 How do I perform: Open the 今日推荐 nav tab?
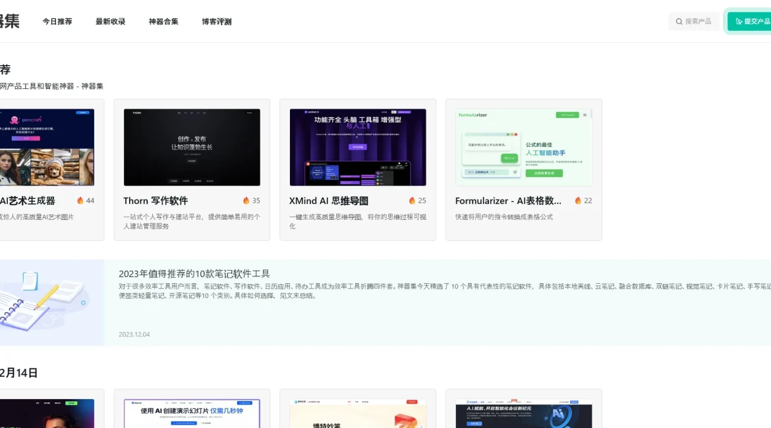pyautogui.click(x=57, y=22)
